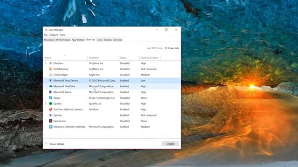
Task: Click publisher LogMeIn, Inc.
Action: [96, 69]
